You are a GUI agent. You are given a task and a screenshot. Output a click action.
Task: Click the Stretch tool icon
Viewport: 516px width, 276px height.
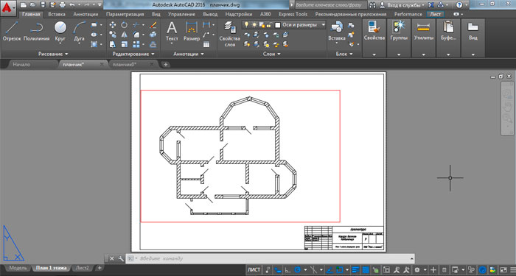[x=113, y=44]
